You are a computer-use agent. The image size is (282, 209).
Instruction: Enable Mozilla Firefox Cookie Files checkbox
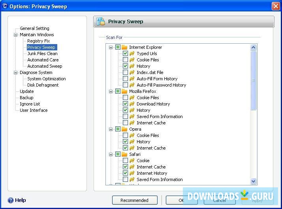(125, 98)
